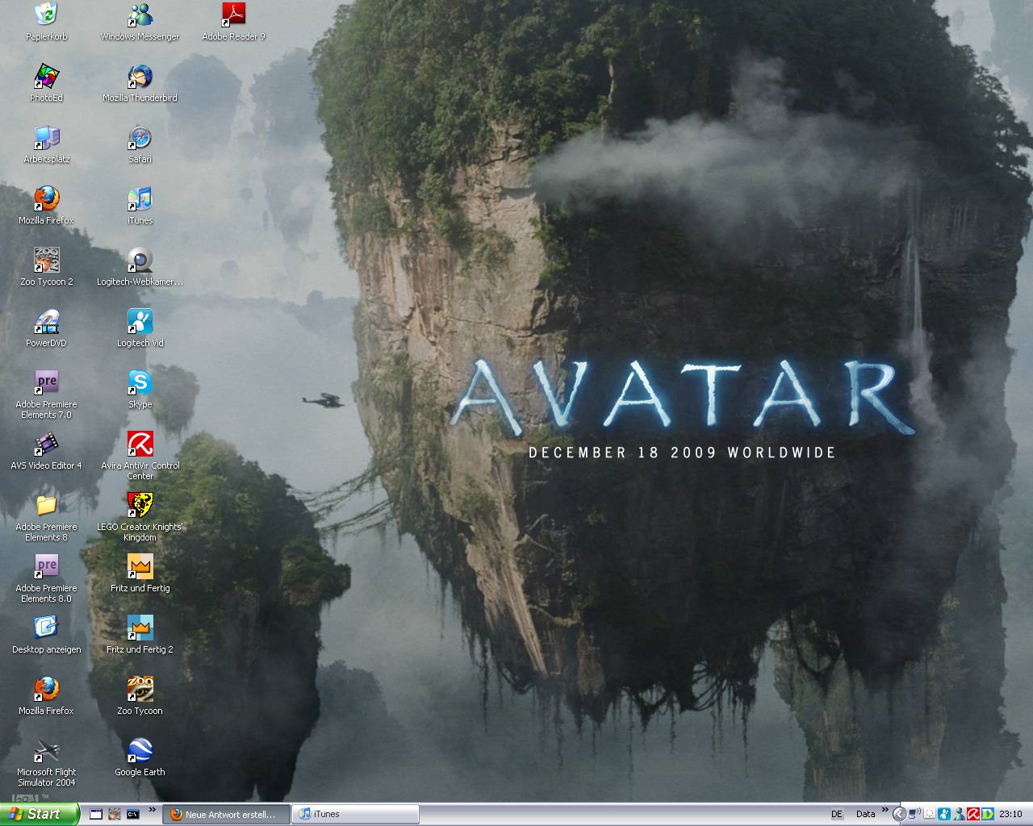Click the wireless network tray icon

[914, 814]
